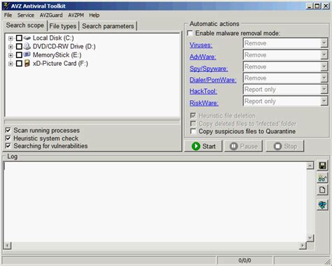This screenshot has width=332, height=266.
Task: Check the Local Disk (C:) checkbox
Action: [x=19, y=38]
